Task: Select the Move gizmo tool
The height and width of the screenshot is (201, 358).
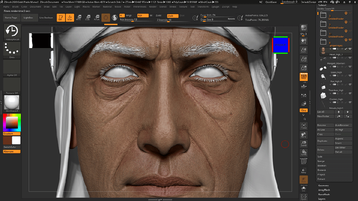Action: [x=80, y=17]
